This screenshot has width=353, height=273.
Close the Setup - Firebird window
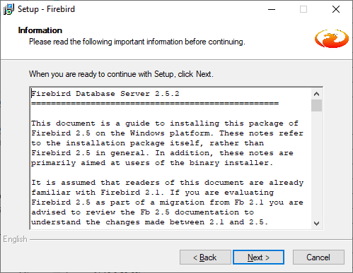point(336,9)
